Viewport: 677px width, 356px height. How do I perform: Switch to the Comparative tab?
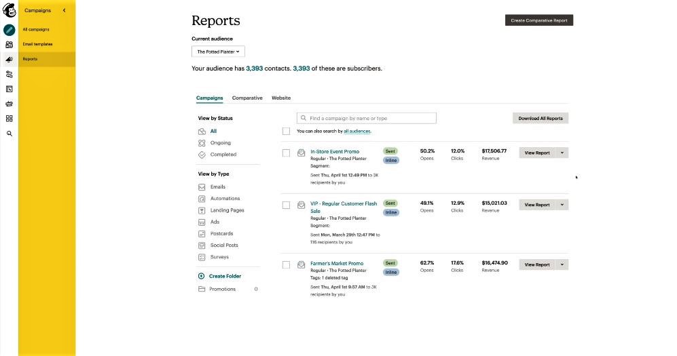coord(247,98)
